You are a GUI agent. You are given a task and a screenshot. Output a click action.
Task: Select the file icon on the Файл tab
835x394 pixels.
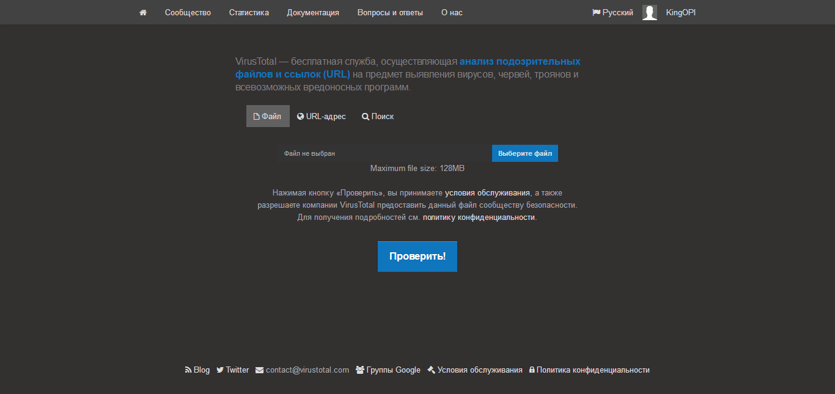257,115
